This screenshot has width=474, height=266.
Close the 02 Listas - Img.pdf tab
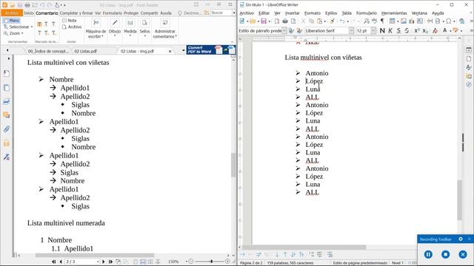point(170,51)
